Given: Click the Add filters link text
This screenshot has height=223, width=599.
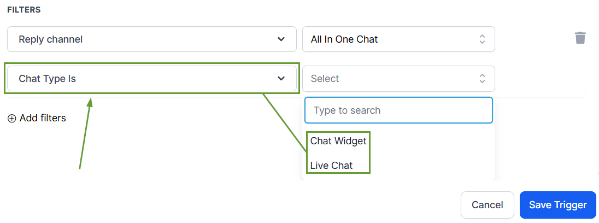Looking at the screenshot, I should [x=43, y=118].
